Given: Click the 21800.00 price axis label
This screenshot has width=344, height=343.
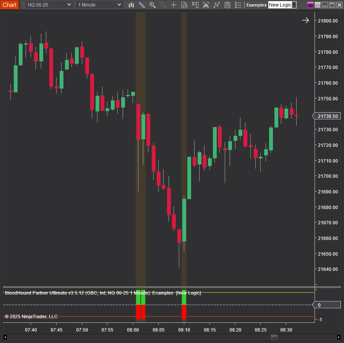Looking at the screenshot, I should point(328,21).
